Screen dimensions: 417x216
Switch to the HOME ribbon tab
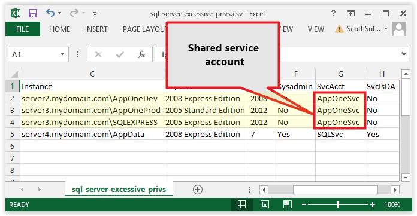(x=59, y=29)
